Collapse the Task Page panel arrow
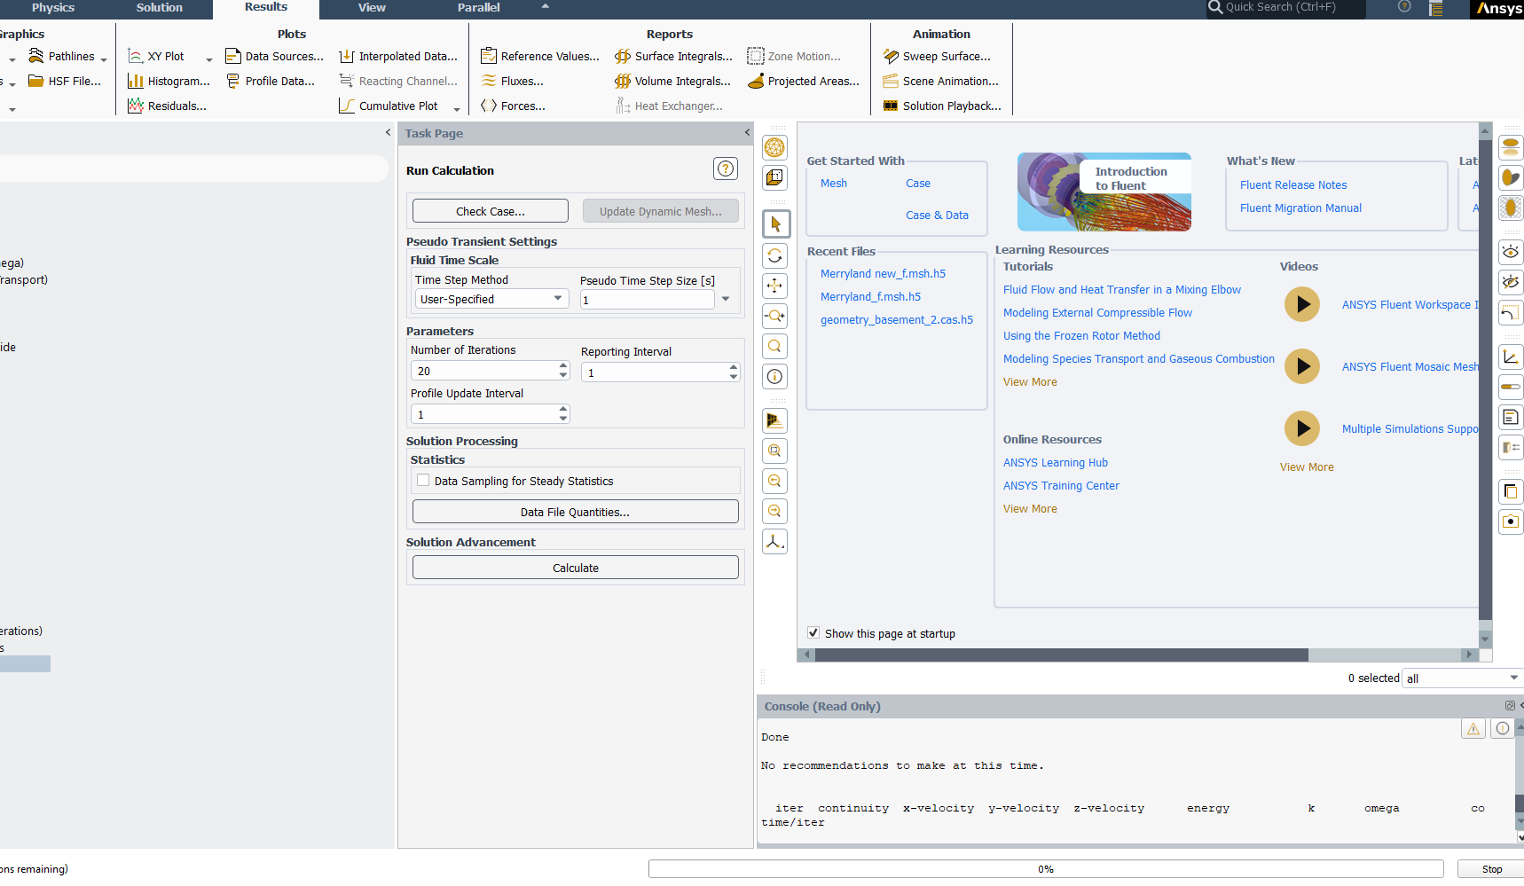 coord(747,132)
